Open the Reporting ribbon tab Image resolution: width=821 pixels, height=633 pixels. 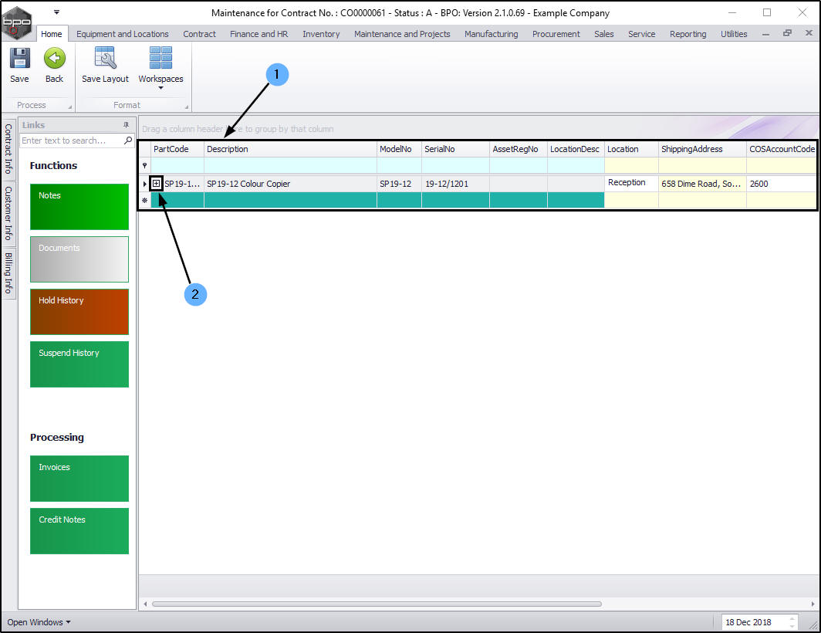(x=688, y=34)
